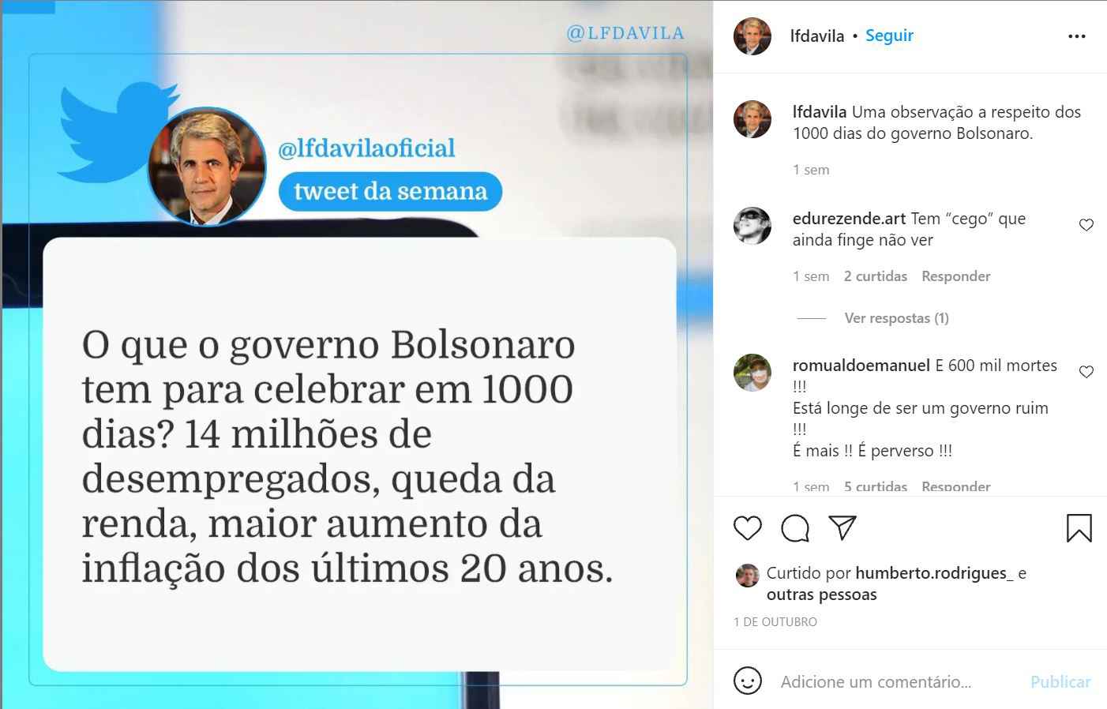Like edurezende.art's comment heart
The image size is (1107, 709).
point(1086,225)
